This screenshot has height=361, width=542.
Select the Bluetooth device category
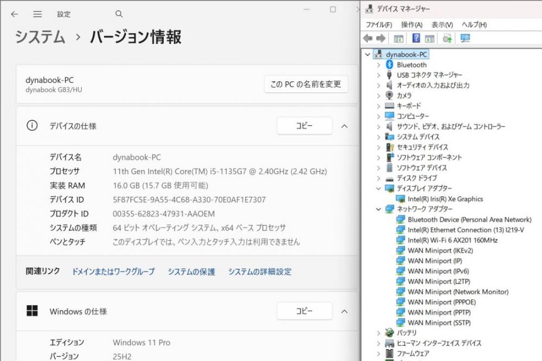(411, 65)
